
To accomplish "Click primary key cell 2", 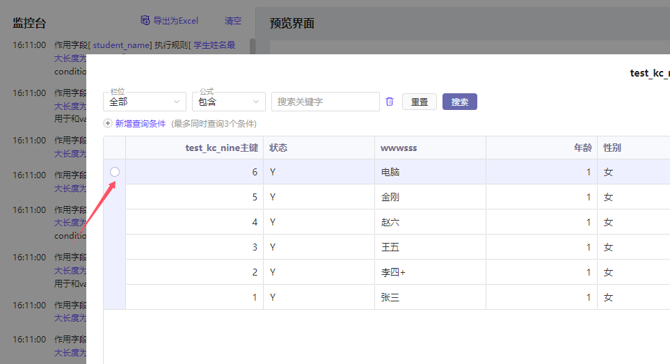I will [x=194, y=272].
